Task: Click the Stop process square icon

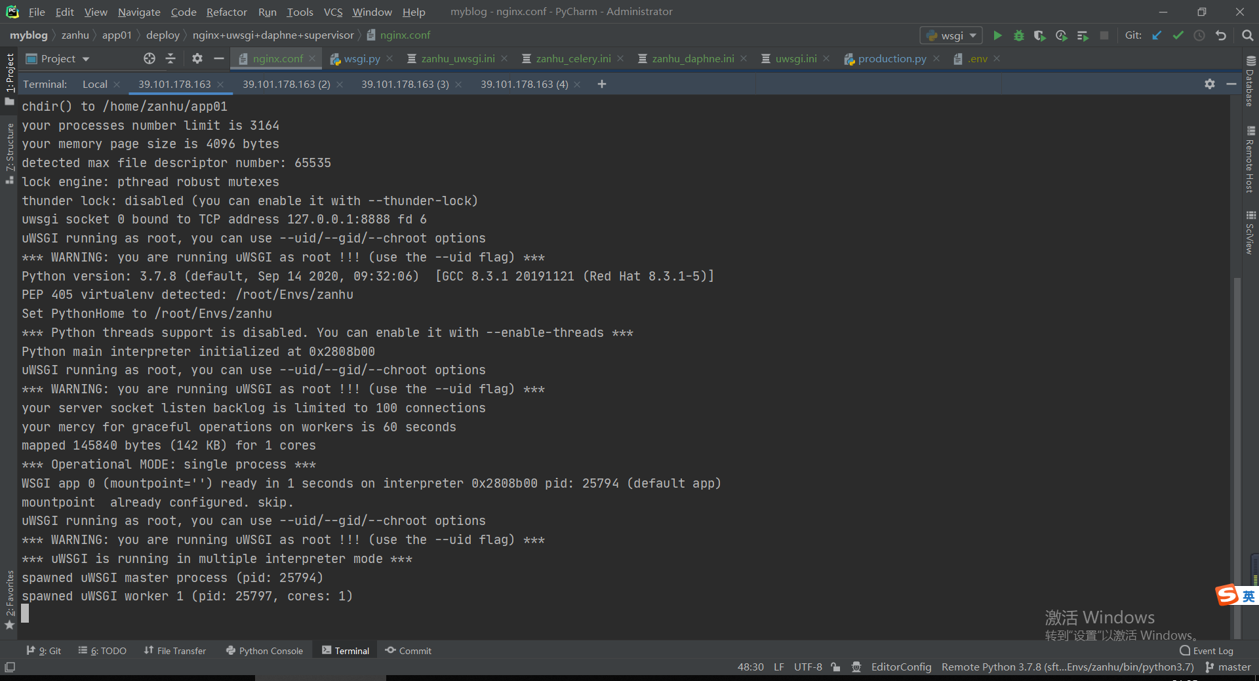Action: pyautogui.click(x=1104, y=35)
